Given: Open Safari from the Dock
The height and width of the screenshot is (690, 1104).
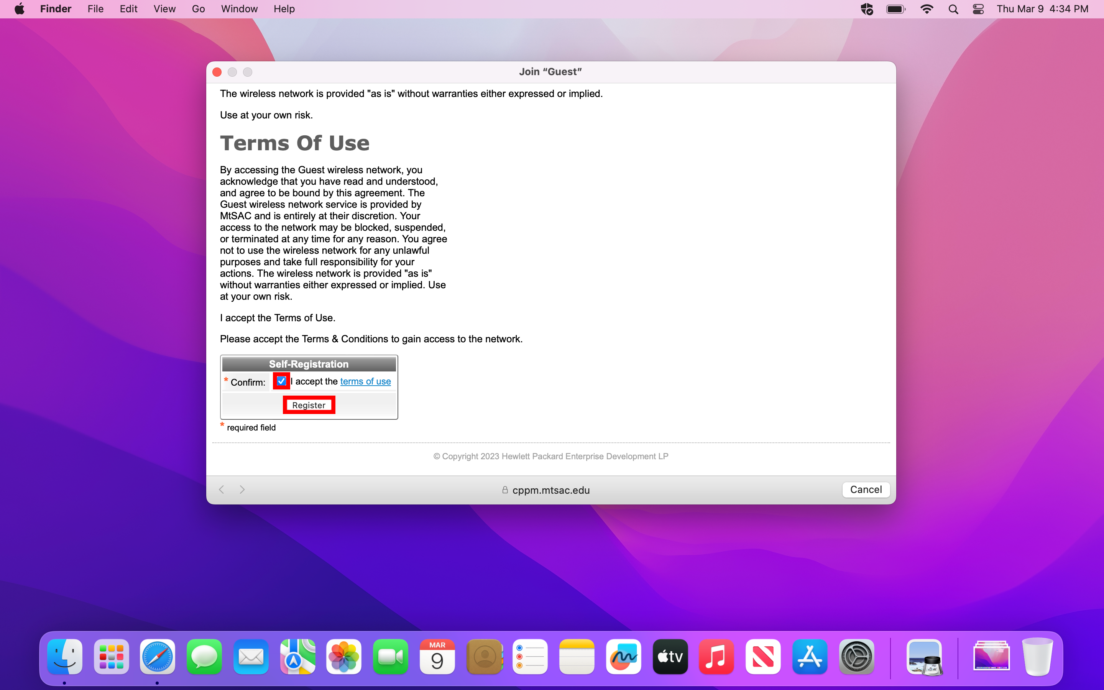Looking at the screenshot, I should pyautogui.click(x=158, y=657).
